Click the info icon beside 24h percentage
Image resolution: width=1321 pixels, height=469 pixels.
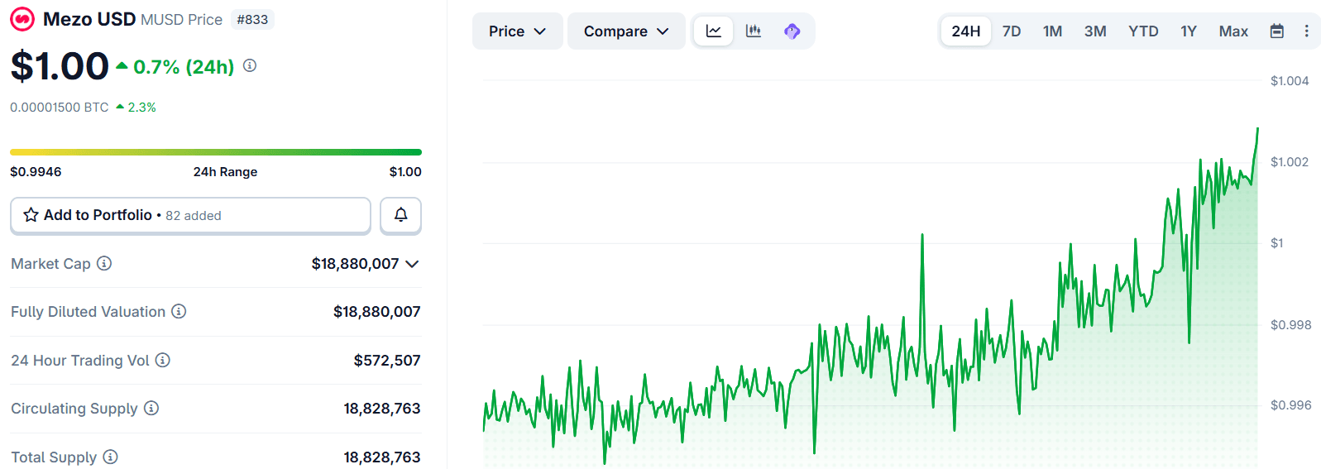[250, 66]
